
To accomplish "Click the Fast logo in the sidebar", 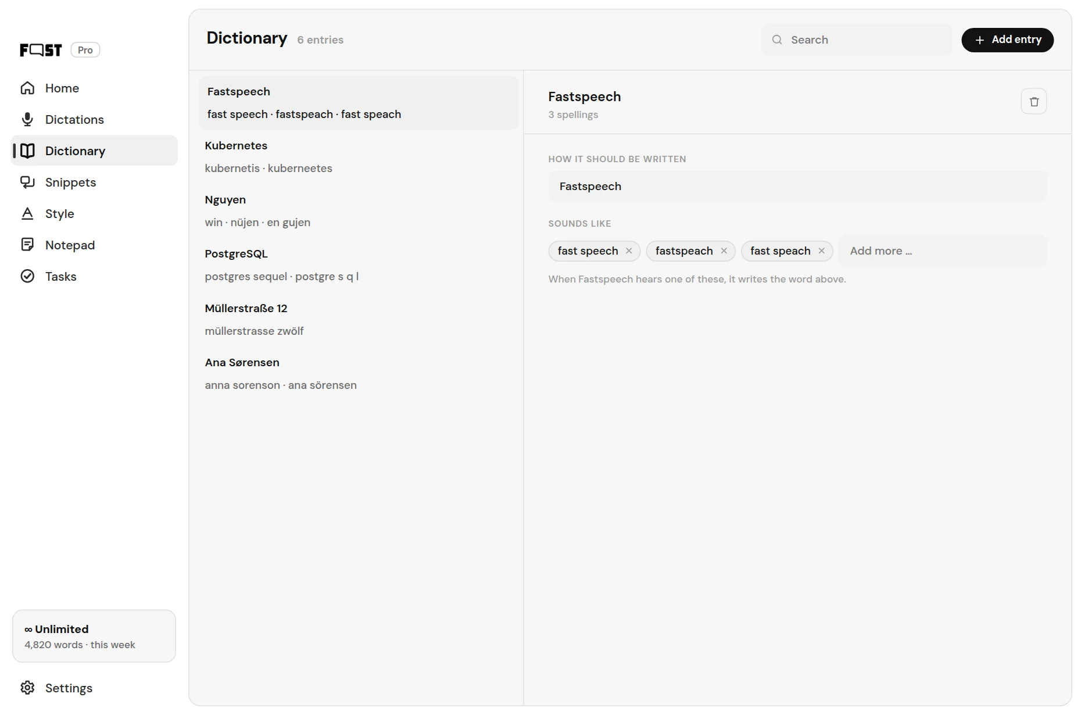I will pyautogui.click(x=41, y=50).
